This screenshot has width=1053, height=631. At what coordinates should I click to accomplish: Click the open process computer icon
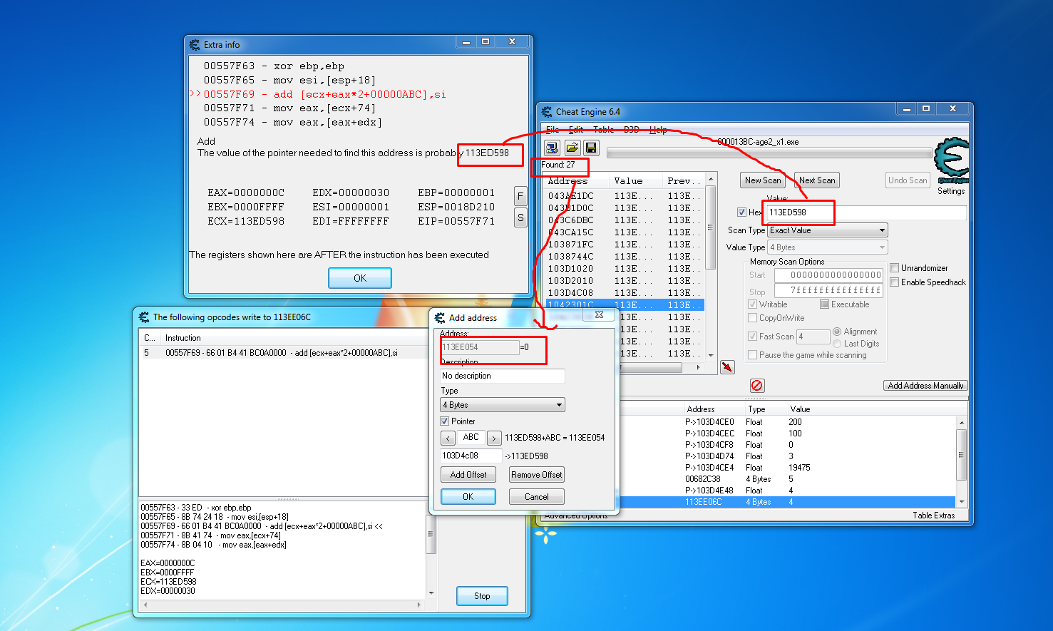click(552, 148)
